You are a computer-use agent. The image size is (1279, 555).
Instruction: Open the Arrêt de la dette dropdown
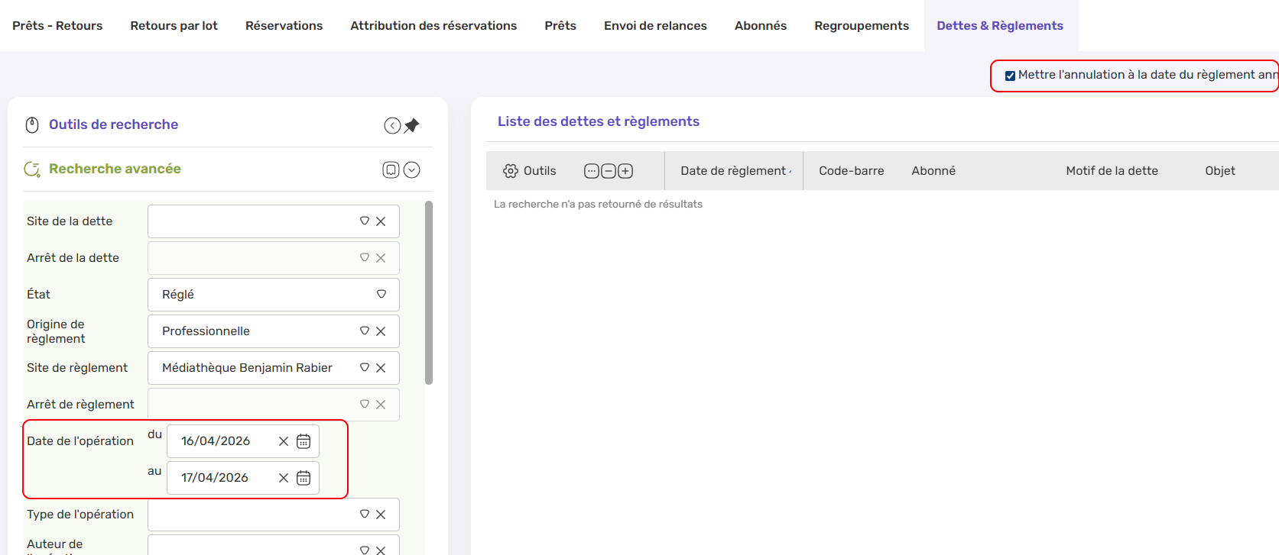tap(365, 258)
